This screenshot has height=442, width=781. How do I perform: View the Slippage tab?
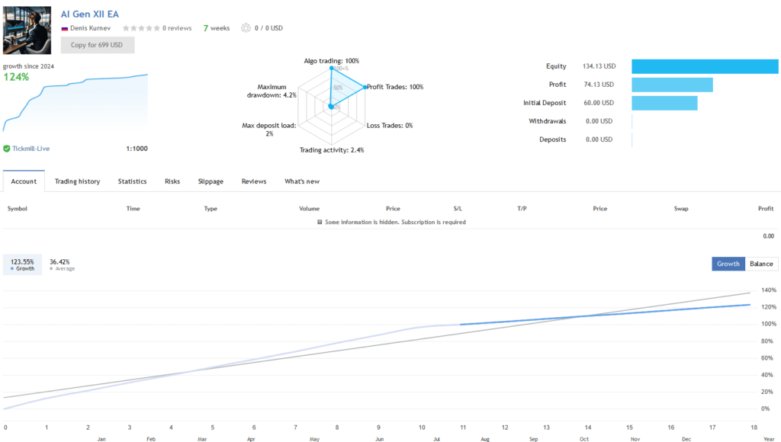pyautogui.click(x=211, y=181)
